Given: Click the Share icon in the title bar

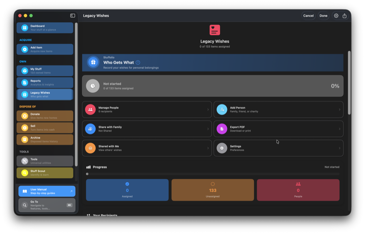Looking at the screenshot, I should point(344,15).
